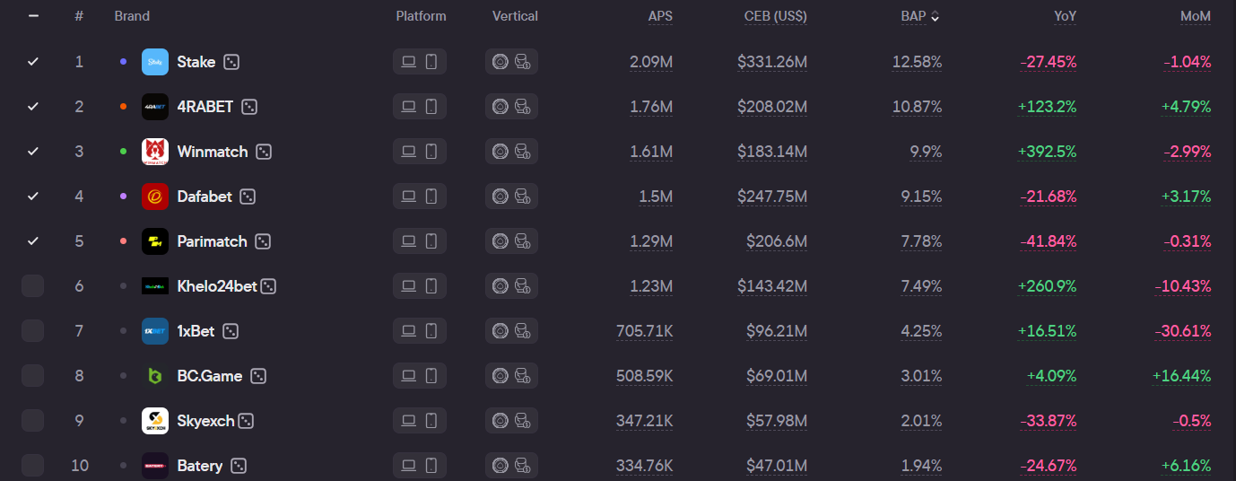The height and width of the screenshot is (481, 1236).
Task: Open the 4RABET brand name link
Action: click(205, 107)
